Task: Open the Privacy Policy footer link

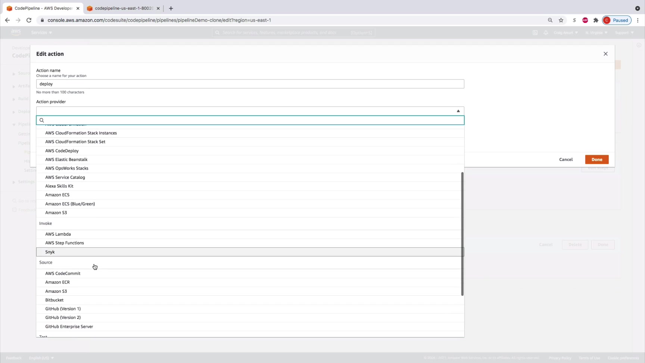Action: 560,358
